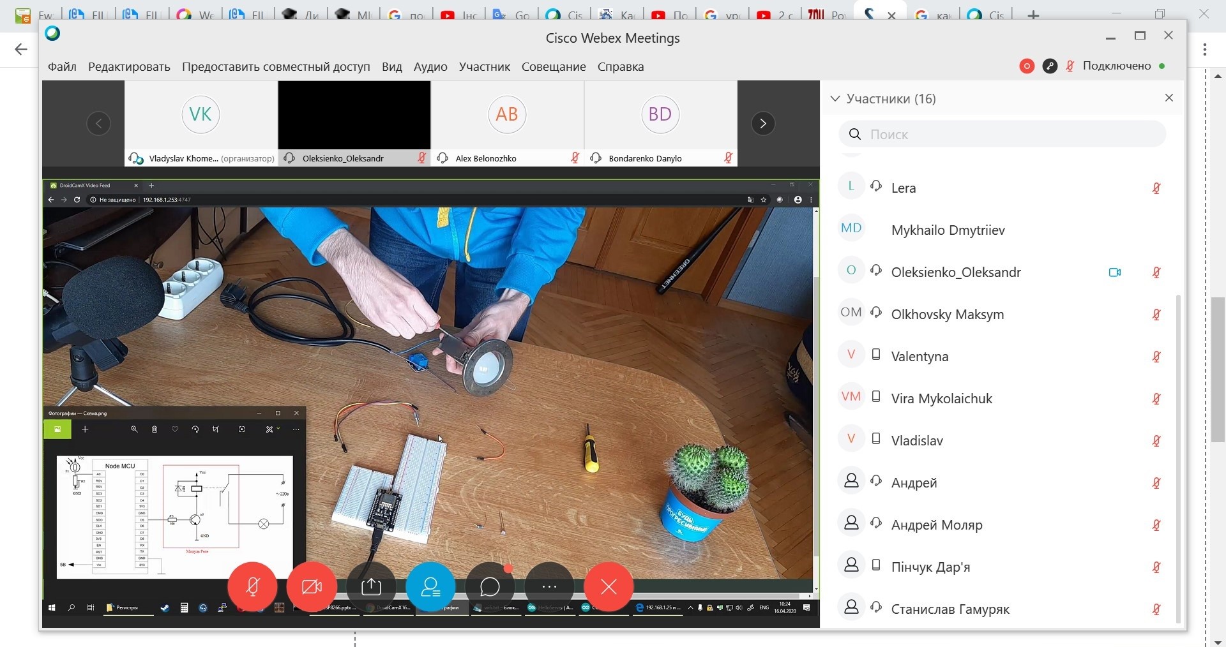Show previous video thumbnails arrow
This screenshot has width=1226, height=647.
tap(98, 123)
